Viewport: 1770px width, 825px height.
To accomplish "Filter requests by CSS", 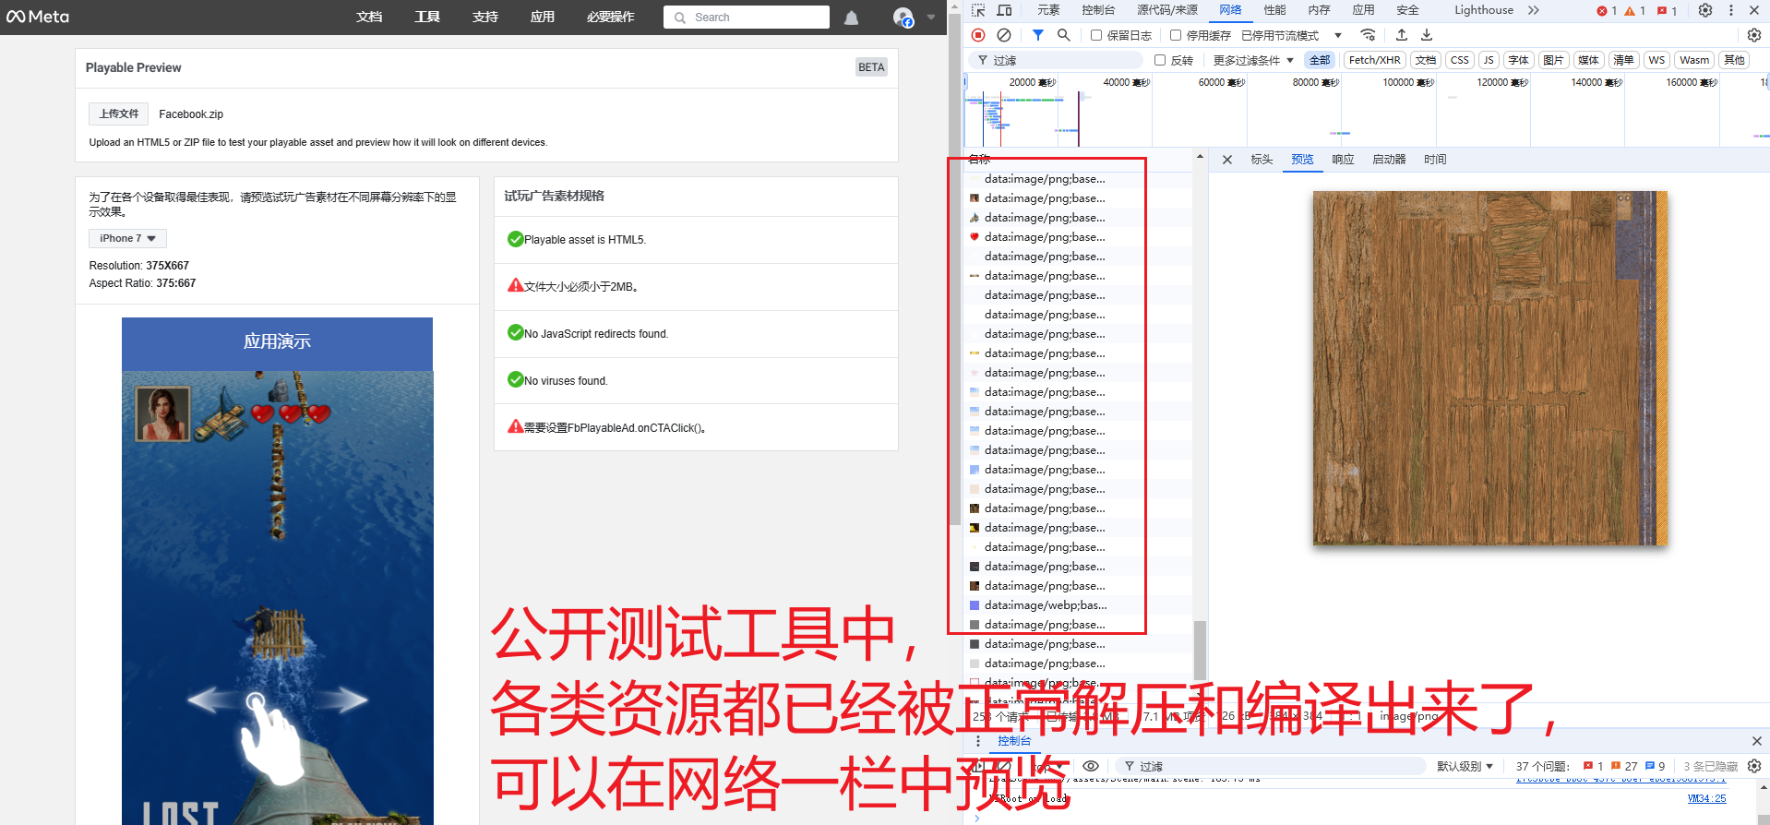I will click(1459, 60).
